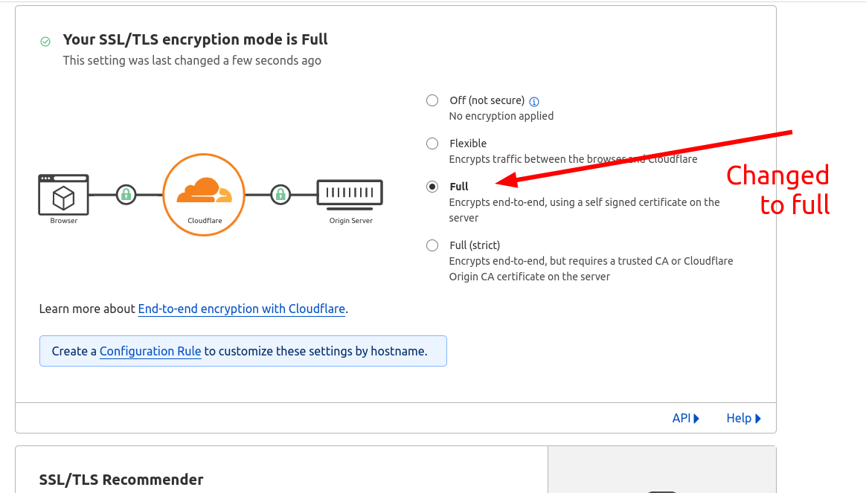Choose the Full (strict) encryption mode
866x493 pixels.
(432, 245)
